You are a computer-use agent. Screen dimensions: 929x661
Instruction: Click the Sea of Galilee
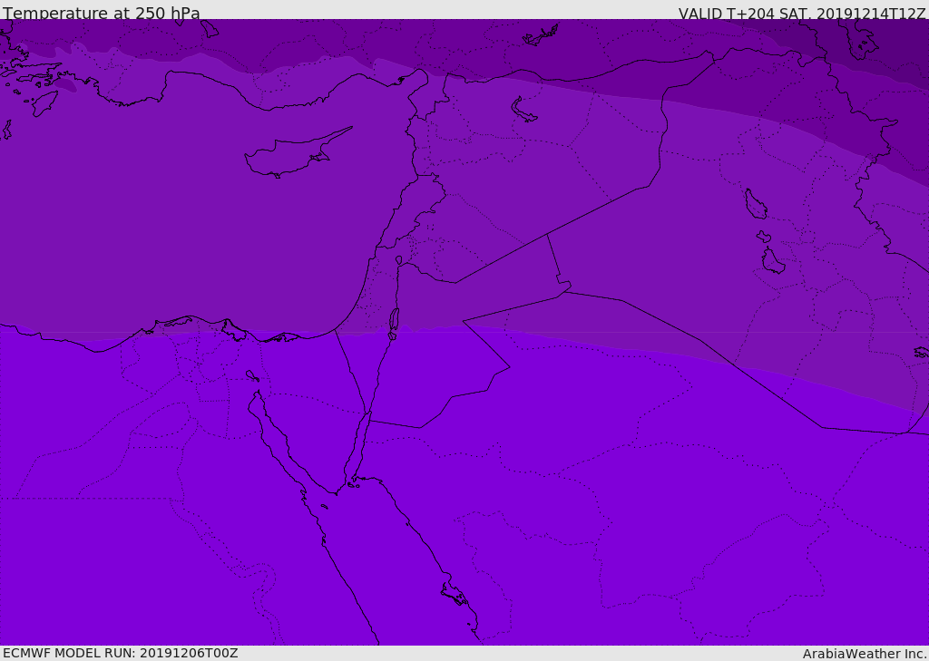(x=399, y=260)
